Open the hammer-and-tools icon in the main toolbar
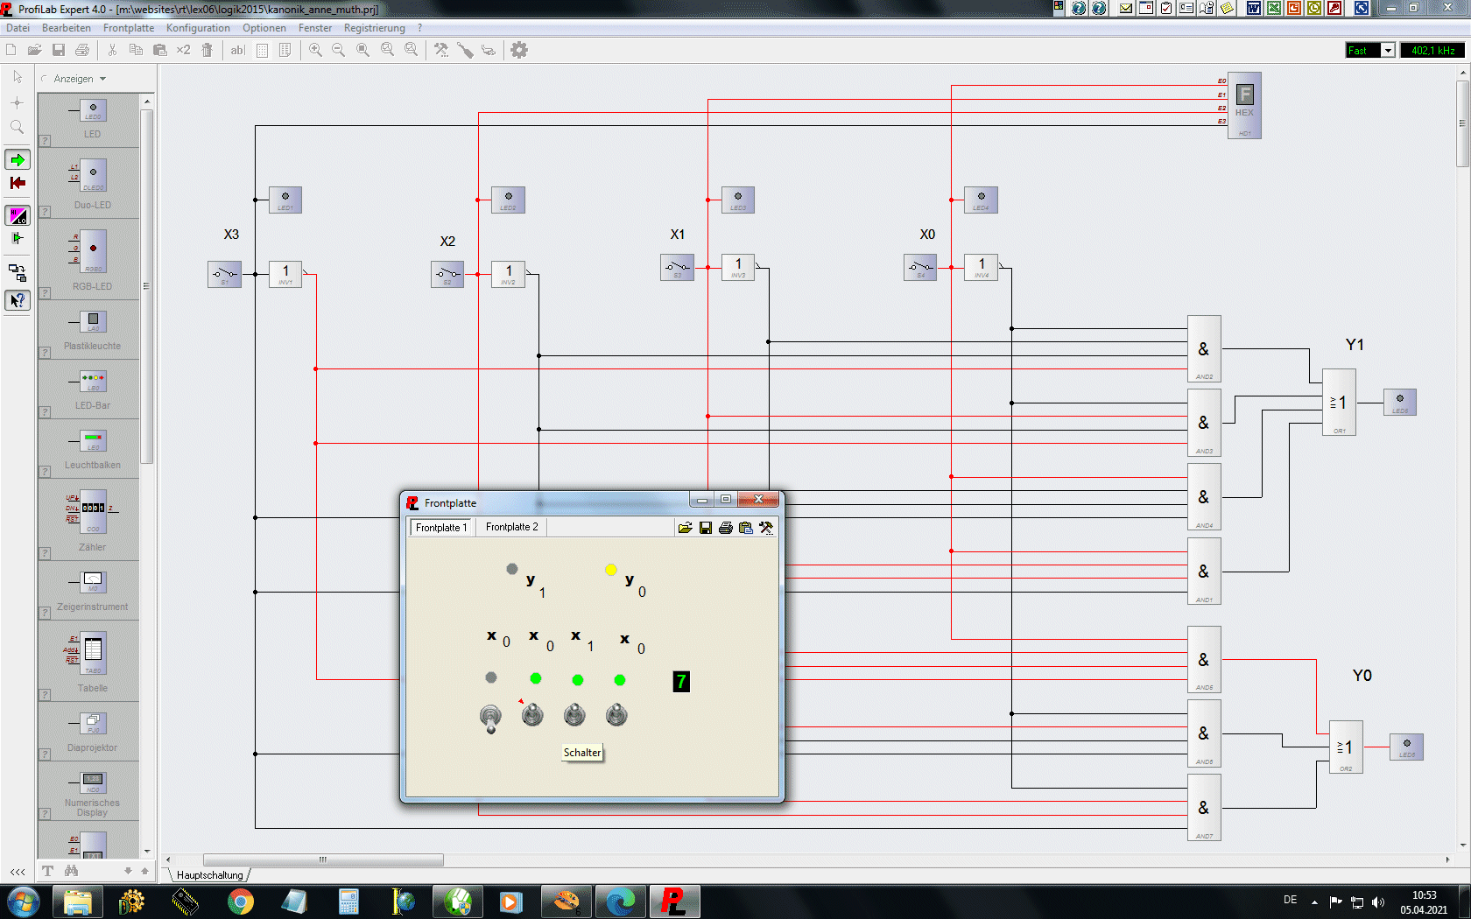 tap(441, 50)
